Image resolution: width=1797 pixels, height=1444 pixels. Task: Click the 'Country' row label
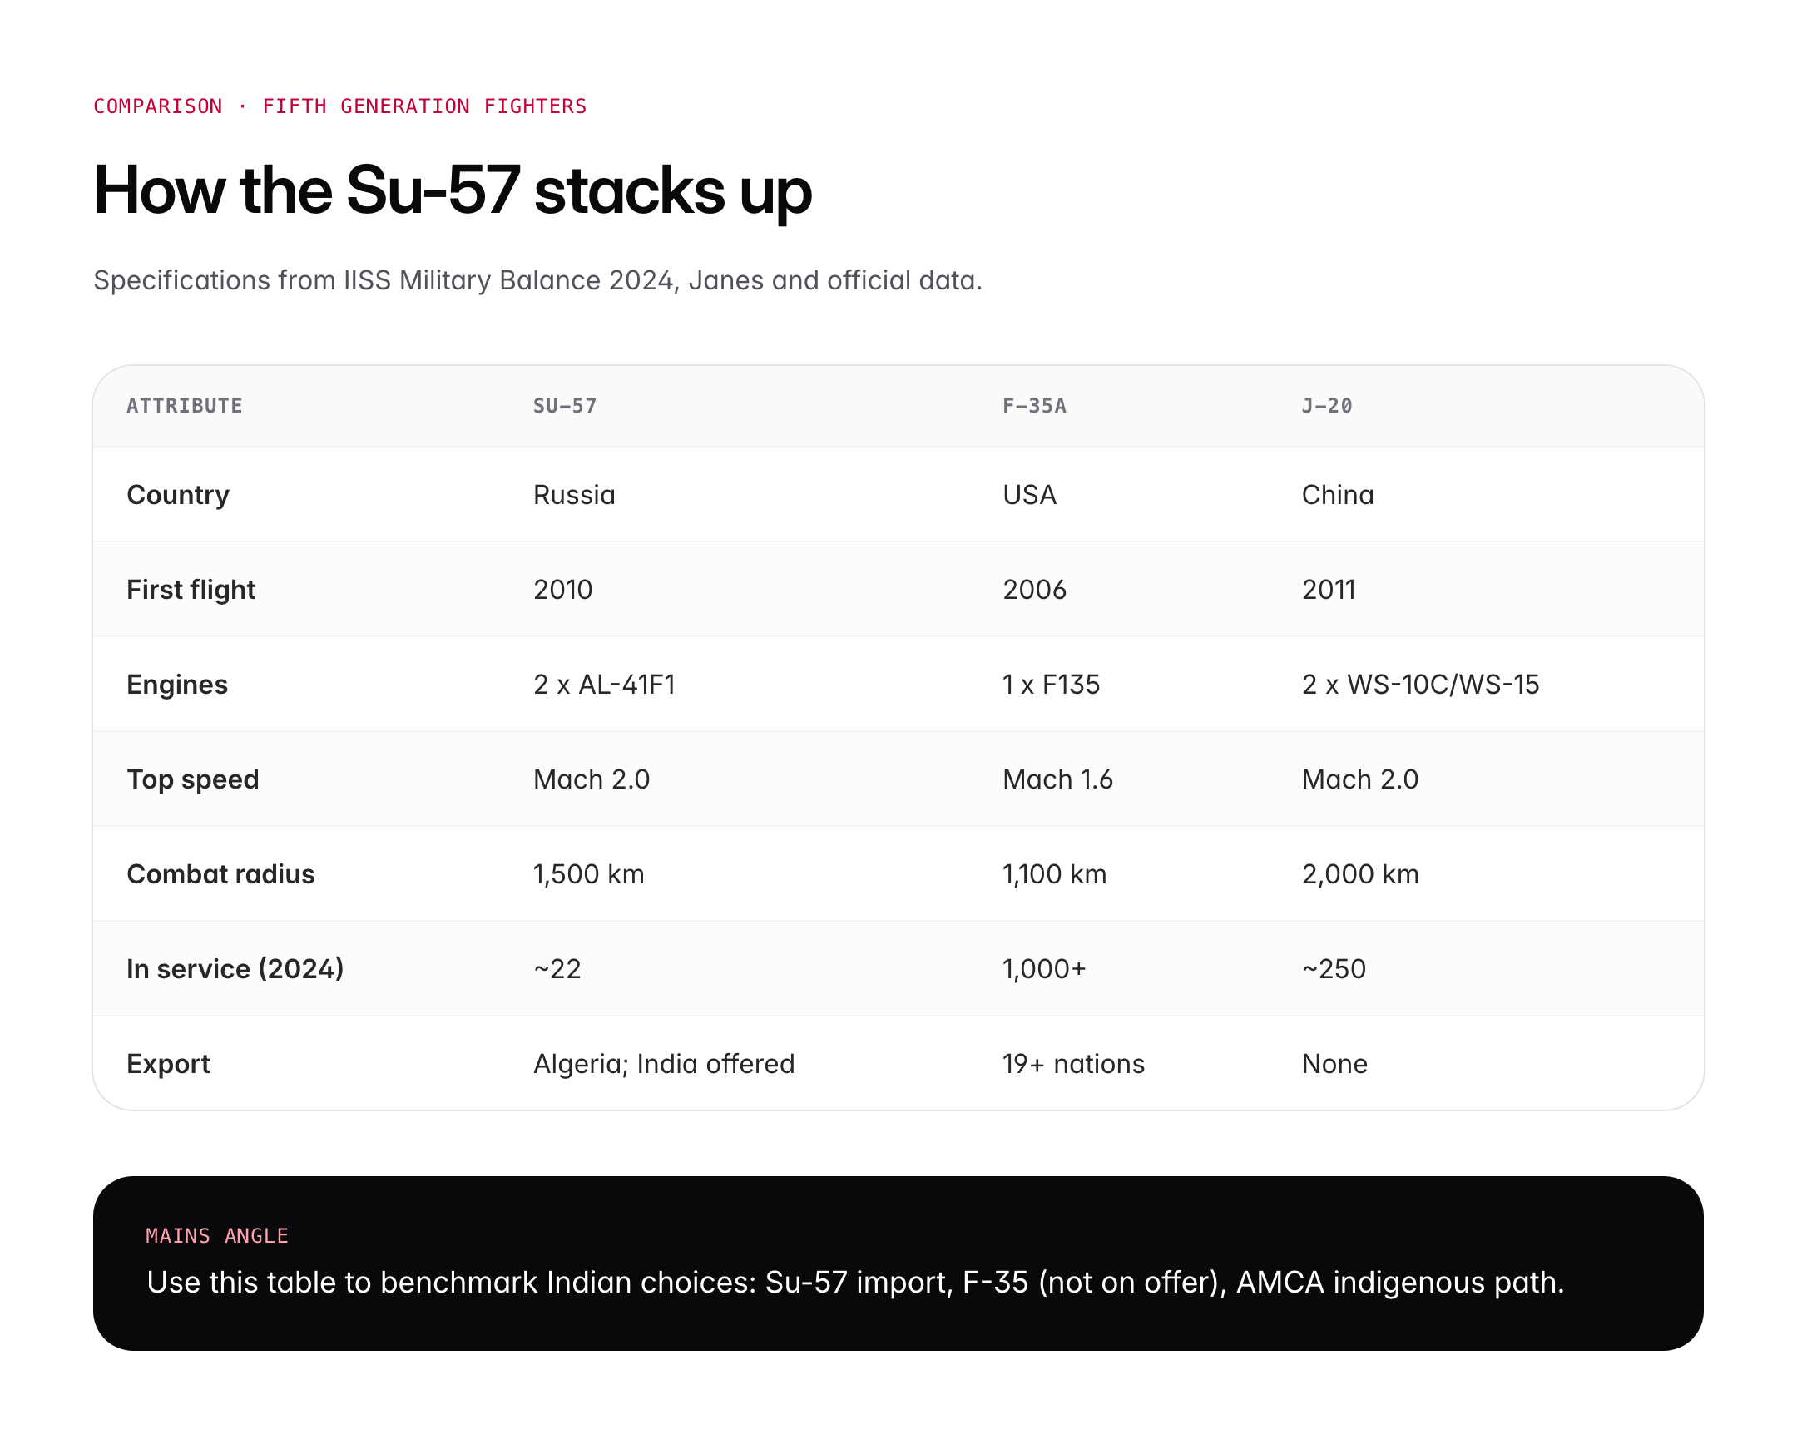click(177, 495)
